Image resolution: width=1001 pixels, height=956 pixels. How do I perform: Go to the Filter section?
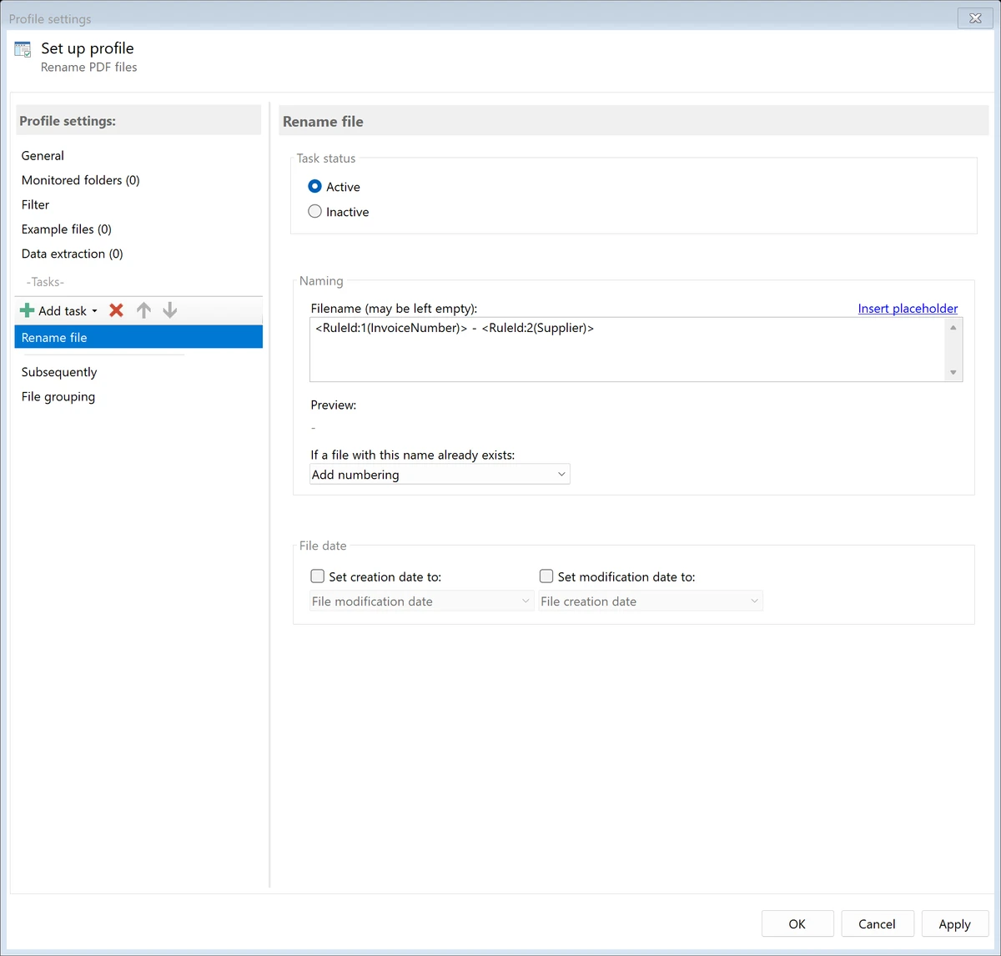35,204
